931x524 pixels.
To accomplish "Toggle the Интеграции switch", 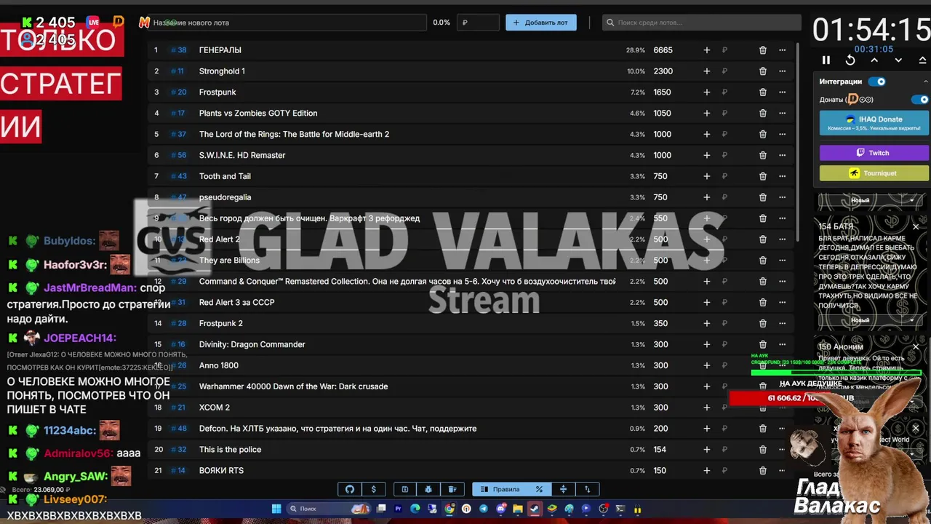I will coord(877,82).
